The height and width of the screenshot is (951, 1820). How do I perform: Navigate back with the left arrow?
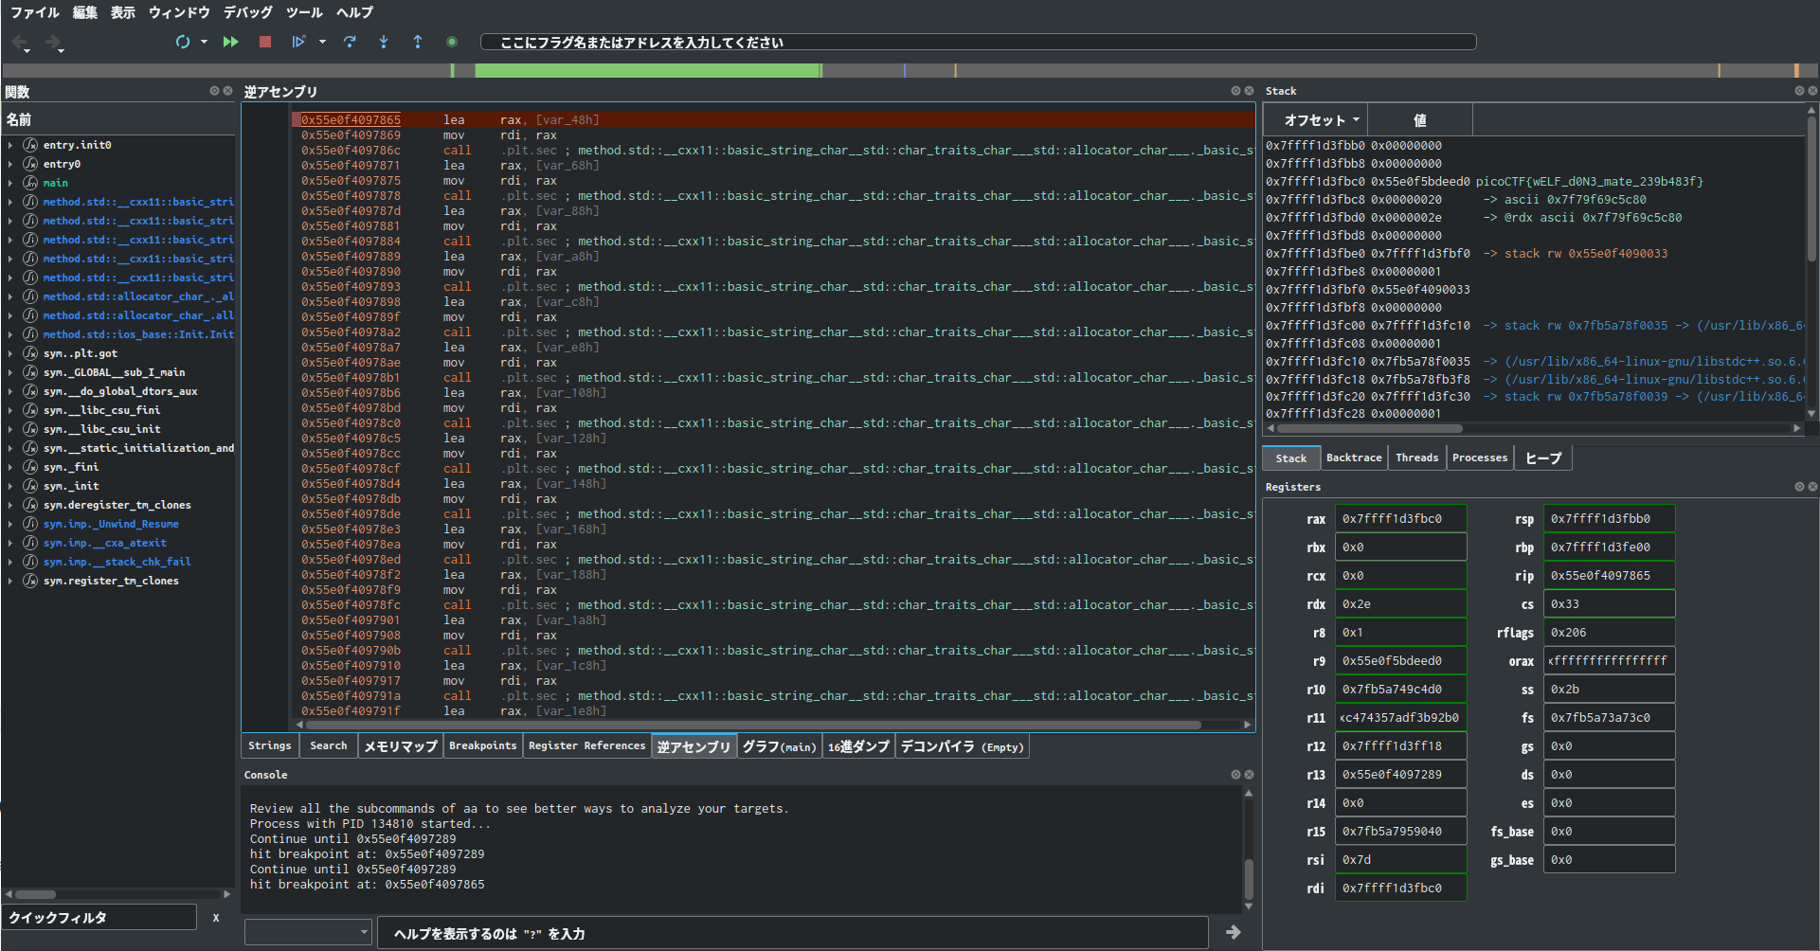(x=19, y=42)
